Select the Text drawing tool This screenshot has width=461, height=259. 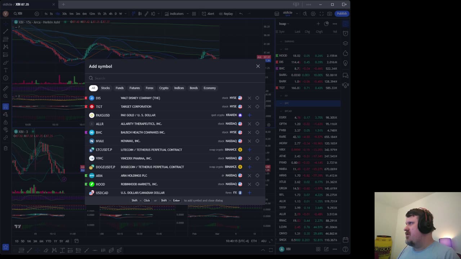tap(5, 70)
